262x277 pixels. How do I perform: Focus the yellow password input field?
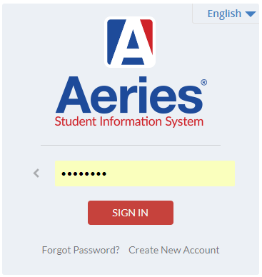click(x=145, y=173)
